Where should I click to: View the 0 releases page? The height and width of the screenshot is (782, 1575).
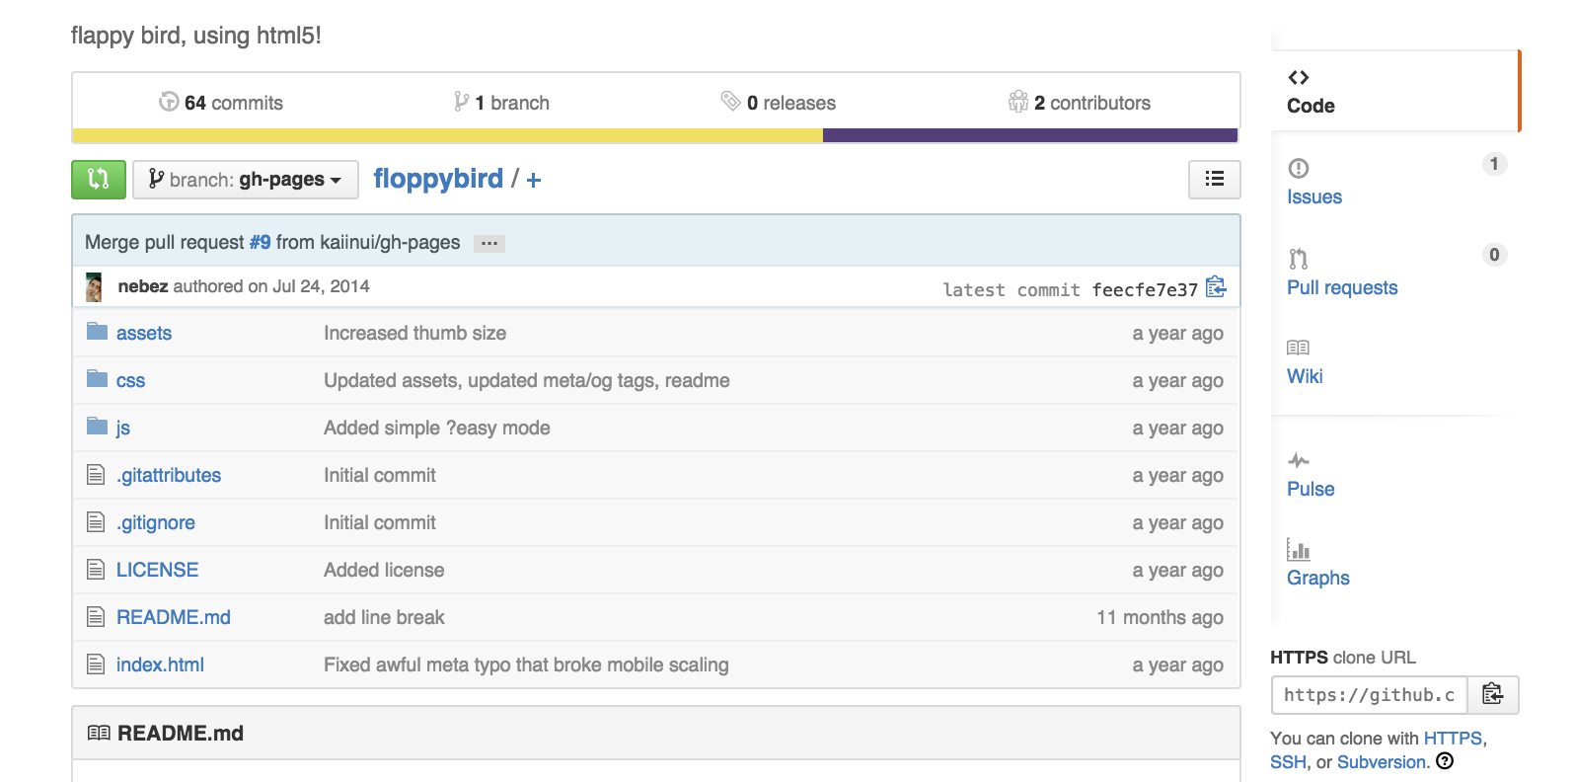[779, 103]
